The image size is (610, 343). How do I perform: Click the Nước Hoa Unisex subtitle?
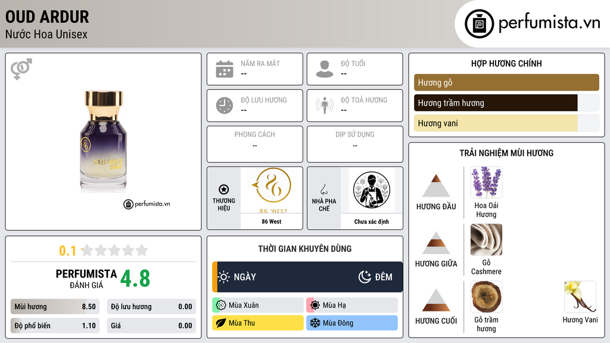[x=46, y=34]
